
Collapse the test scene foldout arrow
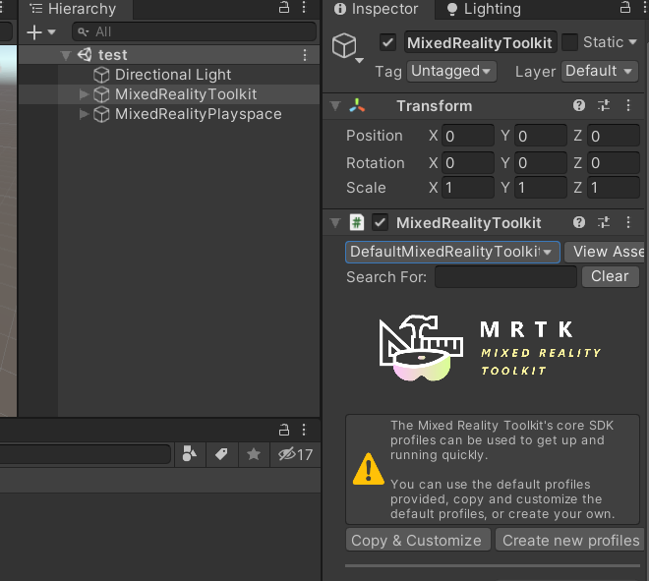pos(66,55)
